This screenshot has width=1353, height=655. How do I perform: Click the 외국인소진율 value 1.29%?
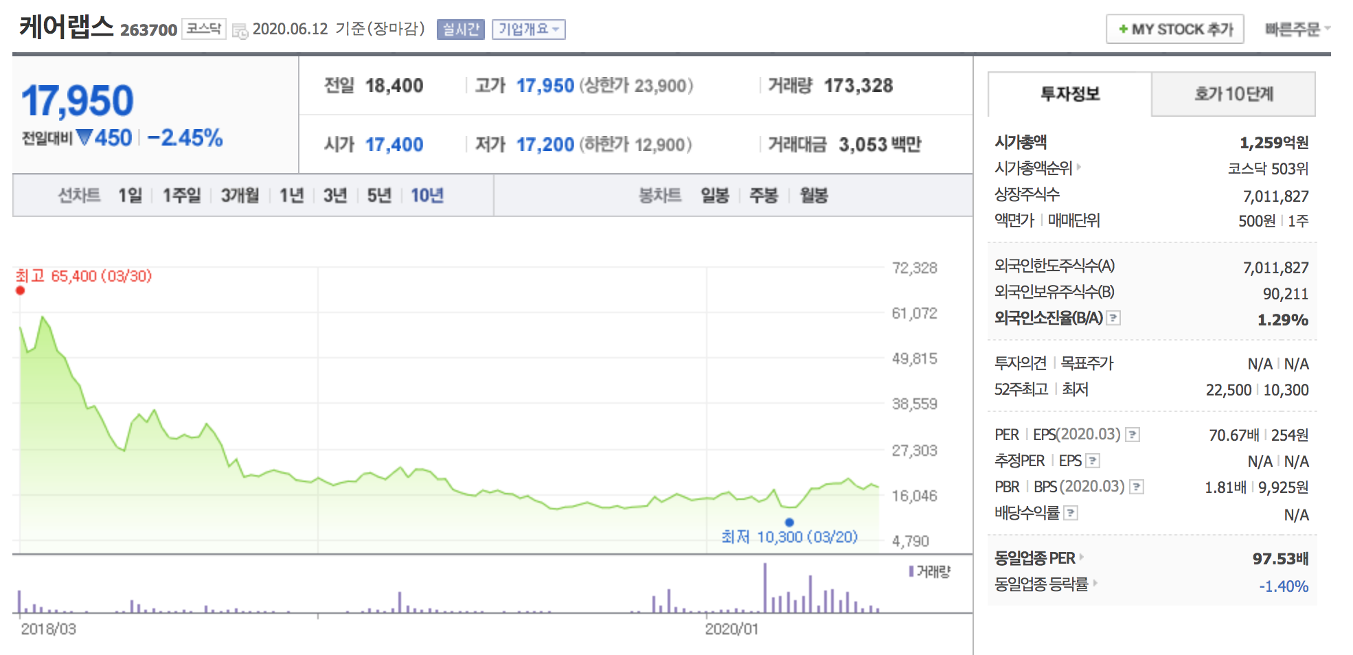click(1283, 320)
